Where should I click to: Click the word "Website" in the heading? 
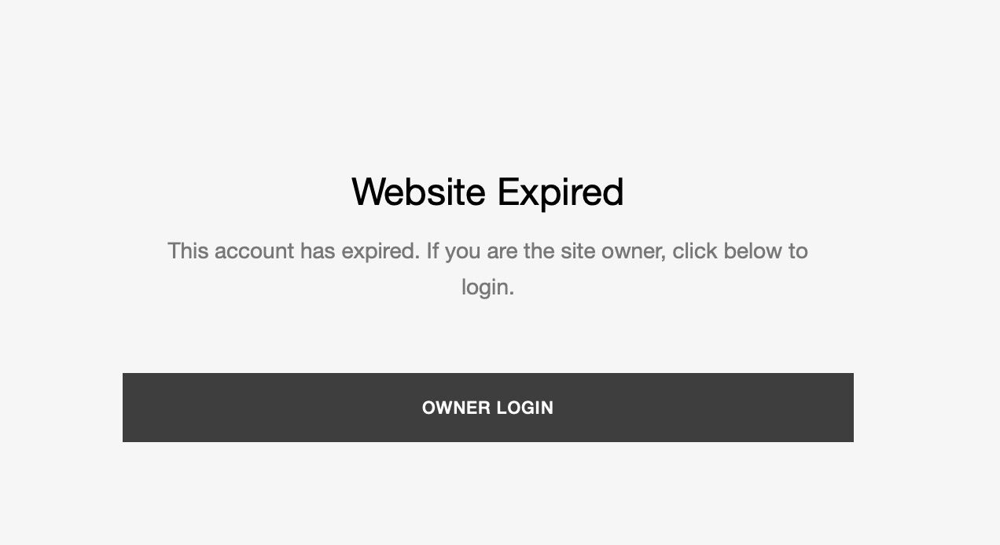coord(418,192)
